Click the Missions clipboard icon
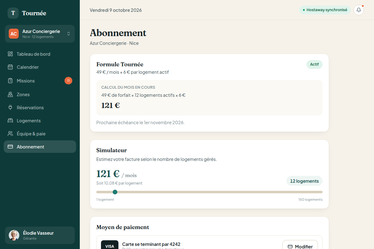Screen dimensions: 374x249 pyautogui.click(x=10, y=81)
